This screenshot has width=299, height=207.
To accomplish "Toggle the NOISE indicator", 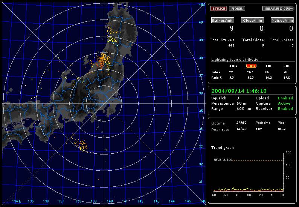I will pos(236,8).
